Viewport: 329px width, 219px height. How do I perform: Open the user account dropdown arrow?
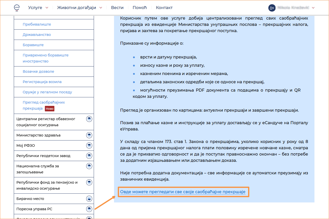313,8
